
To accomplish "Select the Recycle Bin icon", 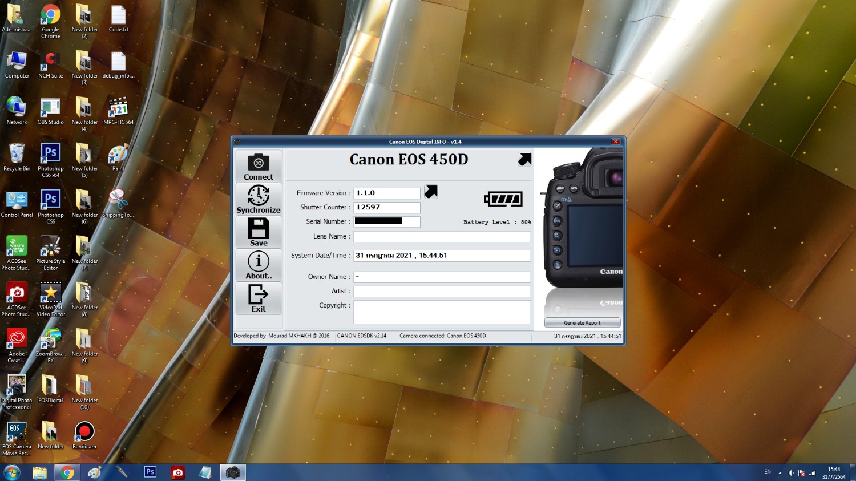I will point(17,157).
